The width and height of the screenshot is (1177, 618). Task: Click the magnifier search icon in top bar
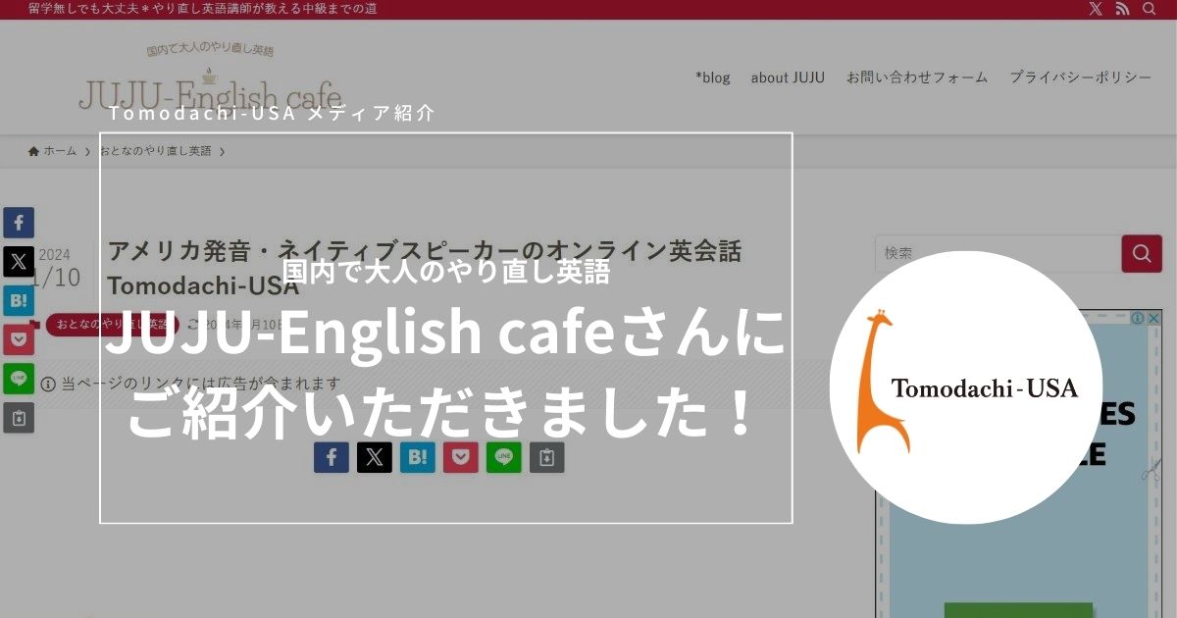(1150, 9)
